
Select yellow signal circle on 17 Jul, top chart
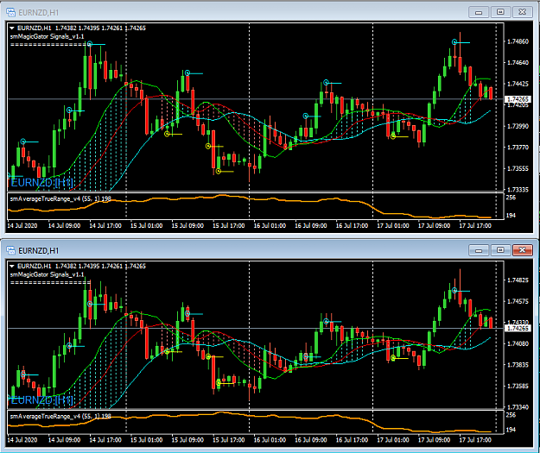[x=393, y=136]
